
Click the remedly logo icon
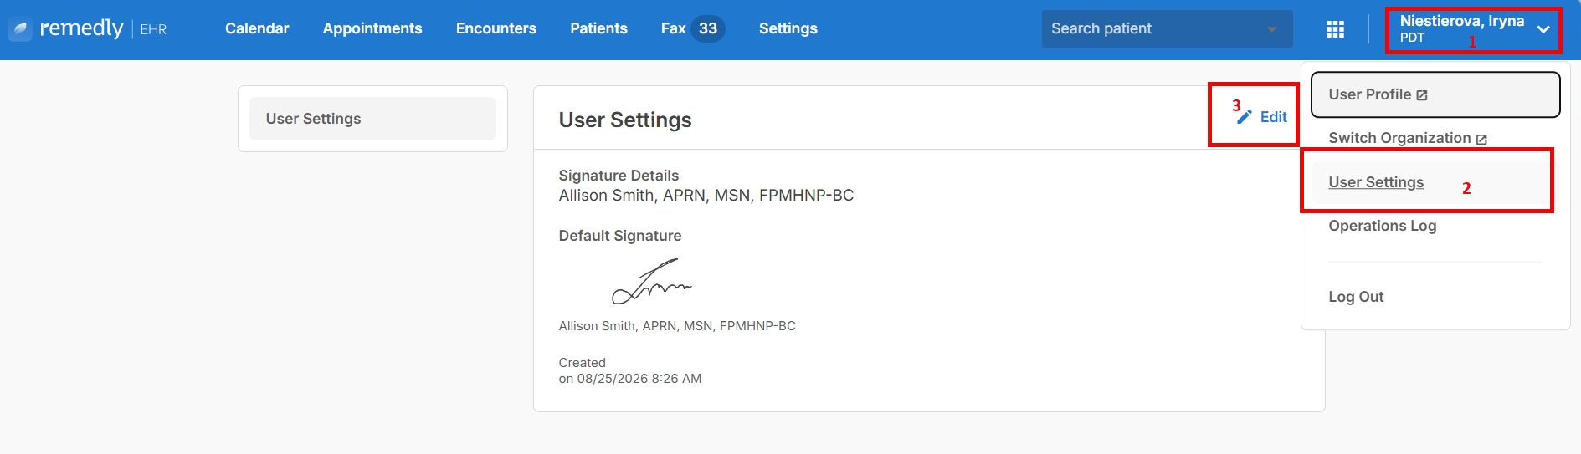(x=20, y=29)
